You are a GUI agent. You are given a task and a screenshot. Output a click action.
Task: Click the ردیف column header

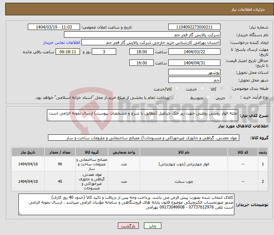point(263,152)
